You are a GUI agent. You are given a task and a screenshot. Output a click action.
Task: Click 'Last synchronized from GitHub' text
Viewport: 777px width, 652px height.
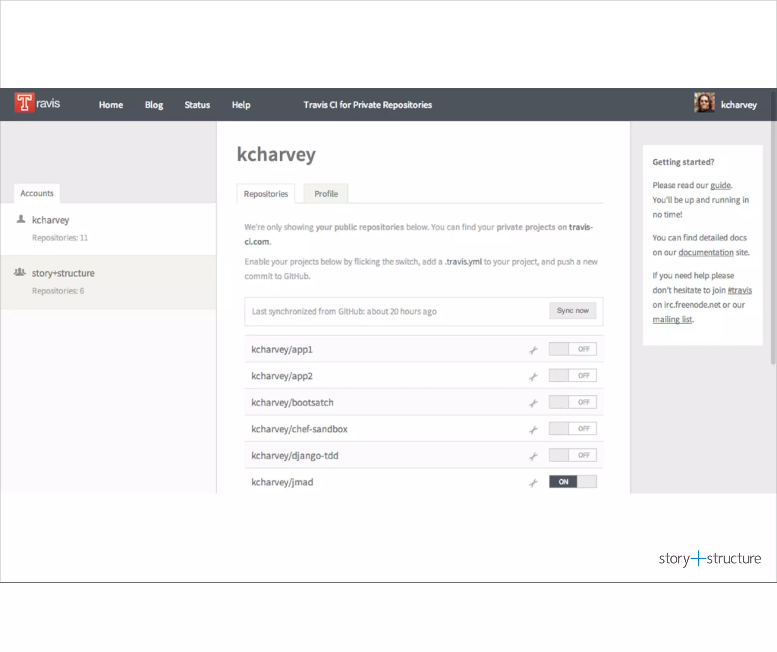(x=344, y=311)
